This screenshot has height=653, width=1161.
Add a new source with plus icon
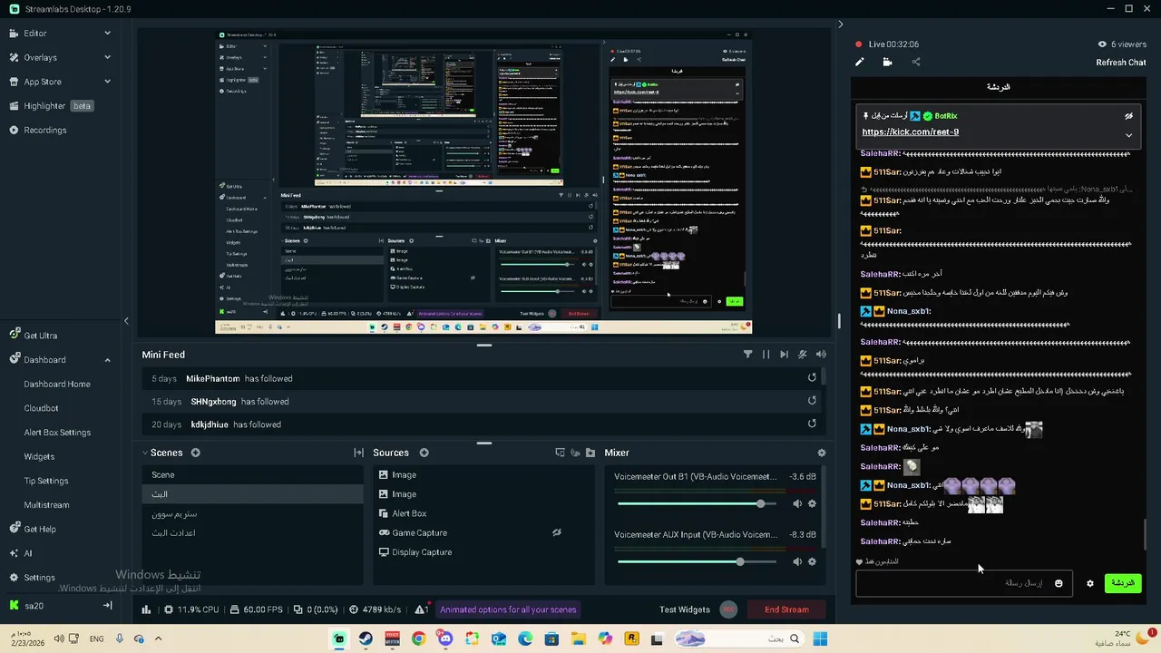point(424,453)
